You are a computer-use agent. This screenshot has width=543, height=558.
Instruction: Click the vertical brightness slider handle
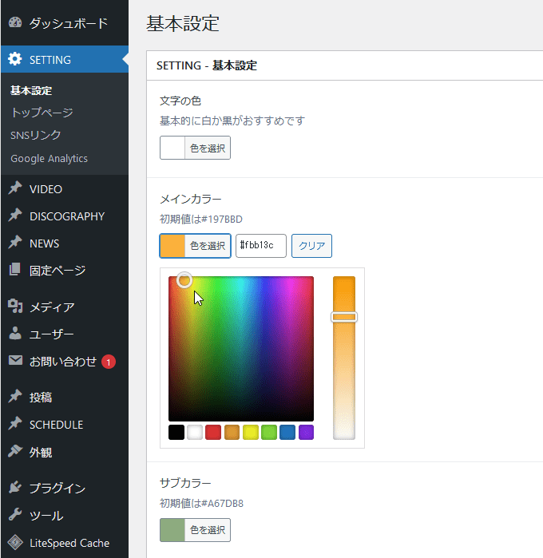click(344, 317)
